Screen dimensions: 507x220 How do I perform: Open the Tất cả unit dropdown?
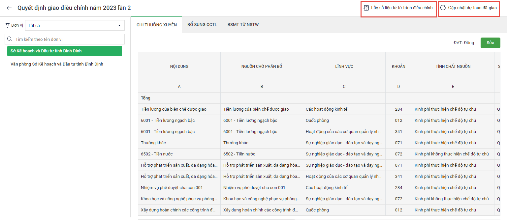point(75,25)
